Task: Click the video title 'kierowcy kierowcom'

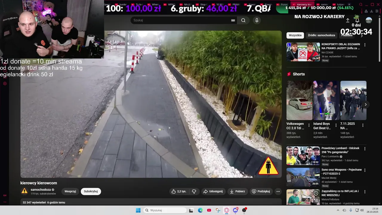Action: pos(38,183)
